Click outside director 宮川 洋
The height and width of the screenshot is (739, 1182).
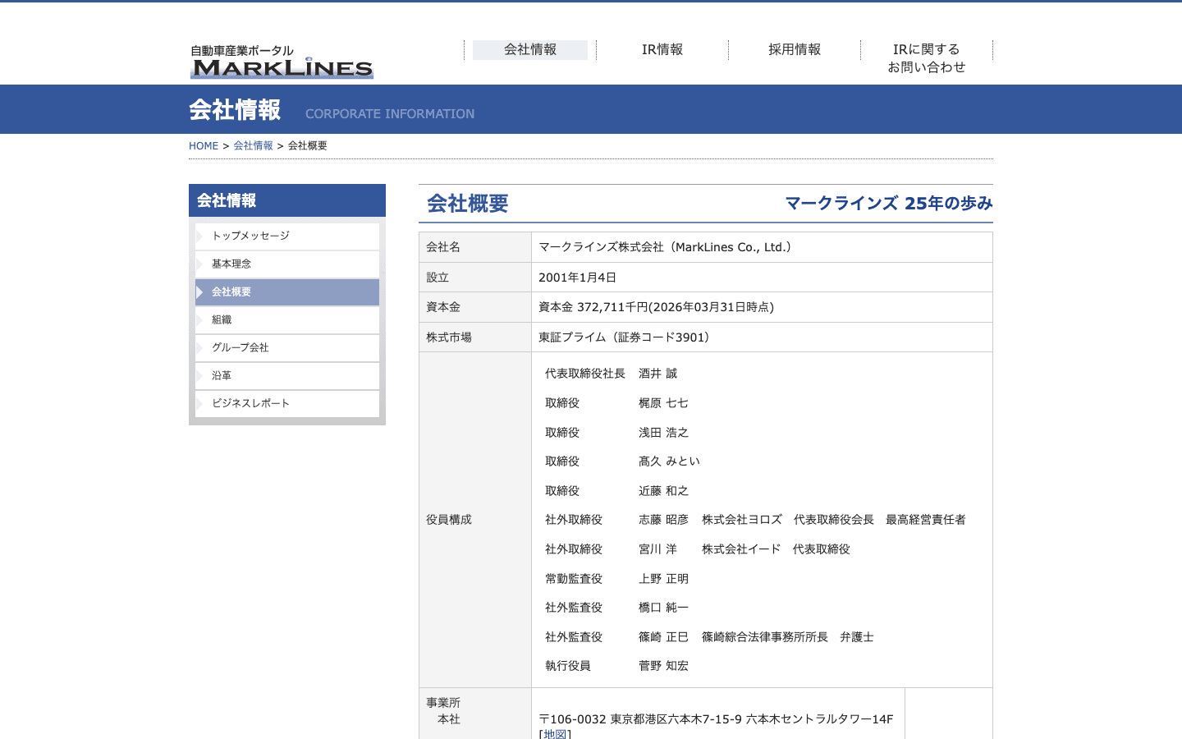tap(658, 549)
